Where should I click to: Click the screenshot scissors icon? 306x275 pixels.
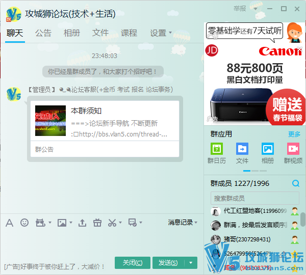[112, 223]
